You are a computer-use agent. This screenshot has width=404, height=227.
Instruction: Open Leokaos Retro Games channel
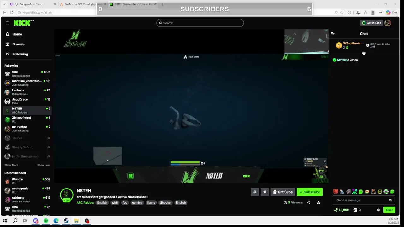[27, 92]
